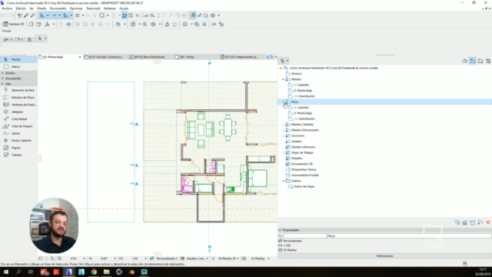
Task: Open the Diseño menu
Action: (x=42, y=8)
